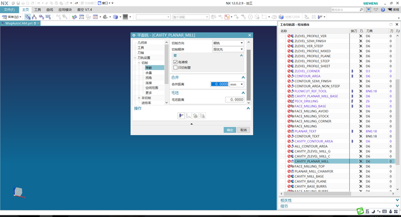The image size is (401, 217).
Task: Click the Verify tool path icon
Action: click(196, 116)
